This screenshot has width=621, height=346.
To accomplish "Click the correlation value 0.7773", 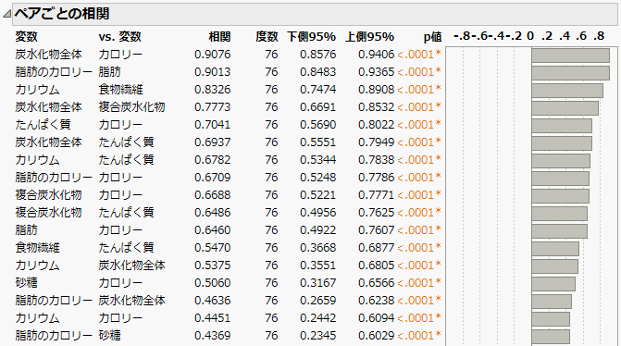I will pyautogui.click(x=212, y=107).
